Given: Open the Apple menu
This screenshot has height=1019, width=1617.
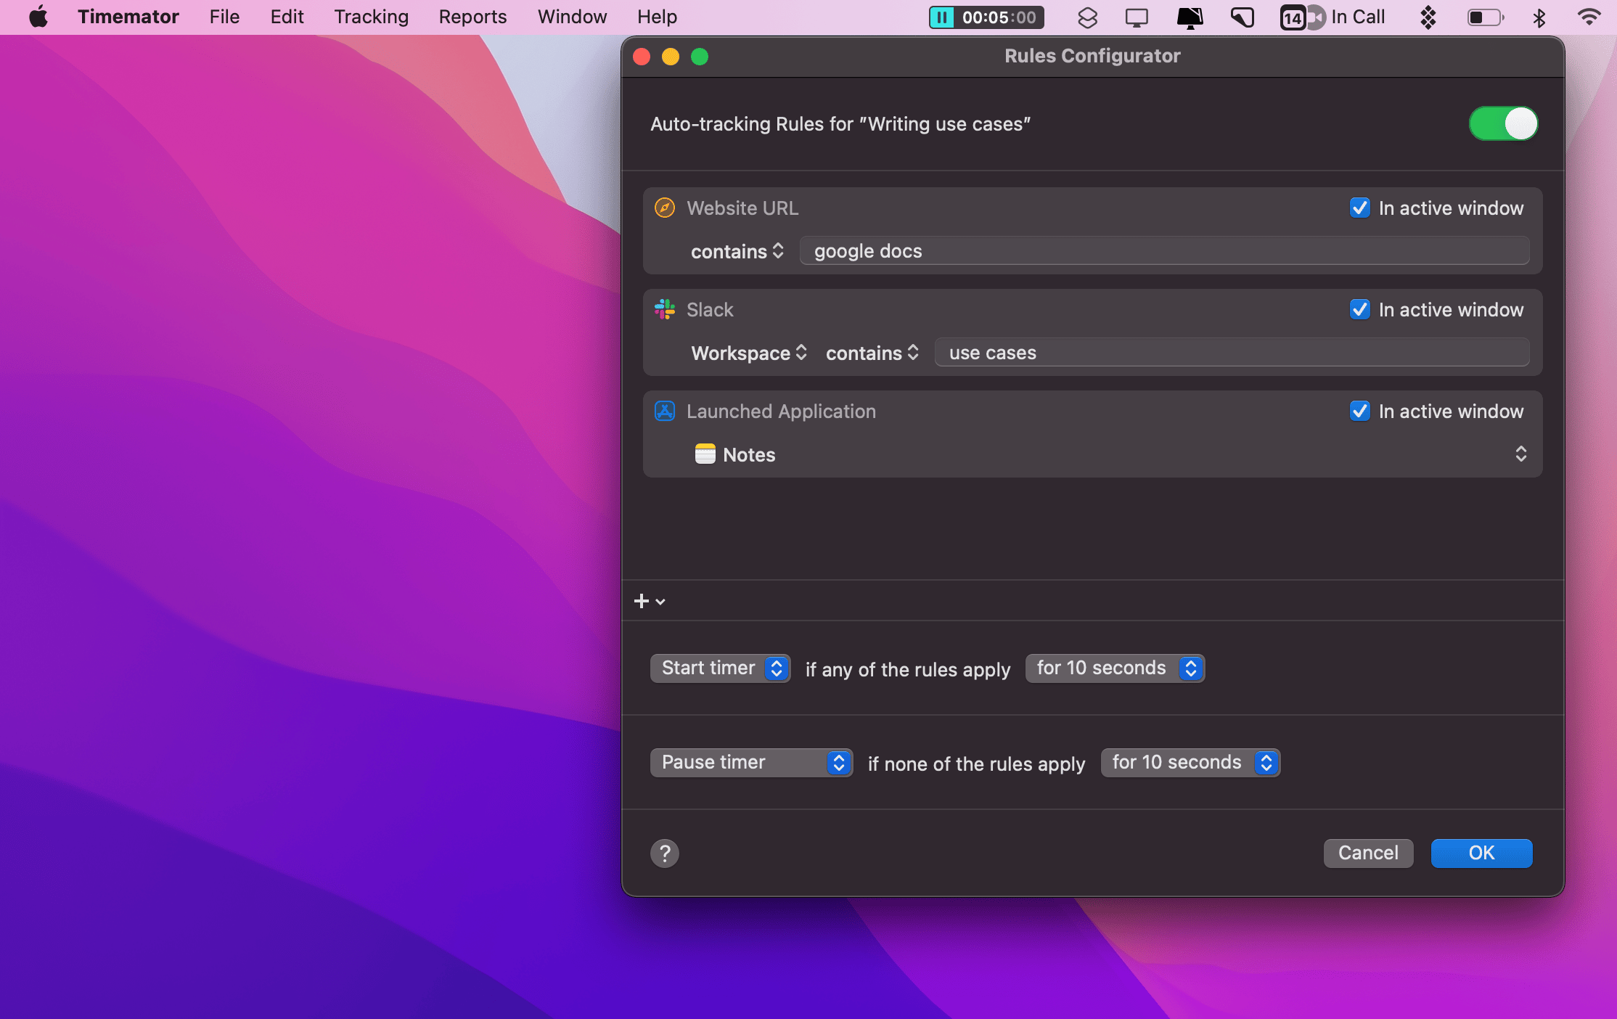Looking at the screenshot, I should pos(38,17).
